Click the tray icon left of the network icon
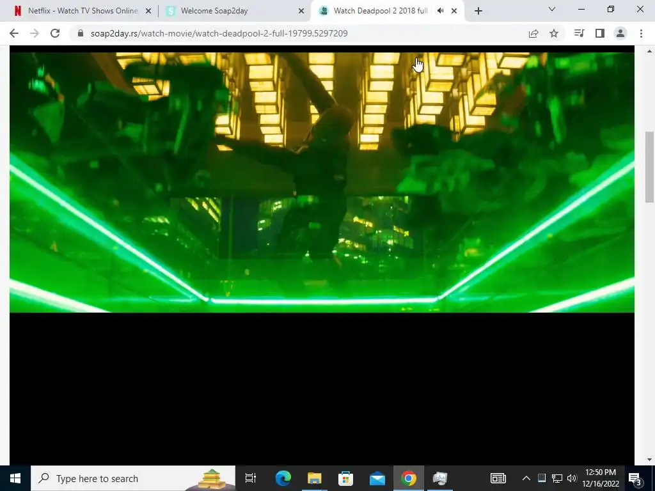Screen dimensions: 655x491 542,478
